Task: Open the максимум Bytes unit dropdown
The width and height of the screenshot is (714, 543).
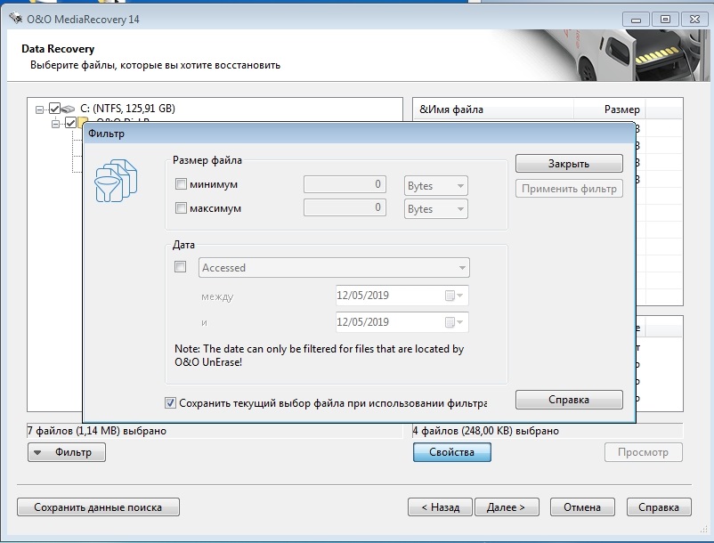Action: (x=435, y=209)
